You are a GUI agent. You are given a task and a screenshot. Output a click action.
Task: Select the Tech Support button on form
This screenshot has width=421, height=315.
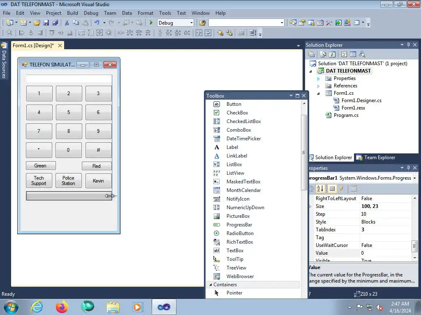[39, 180]
